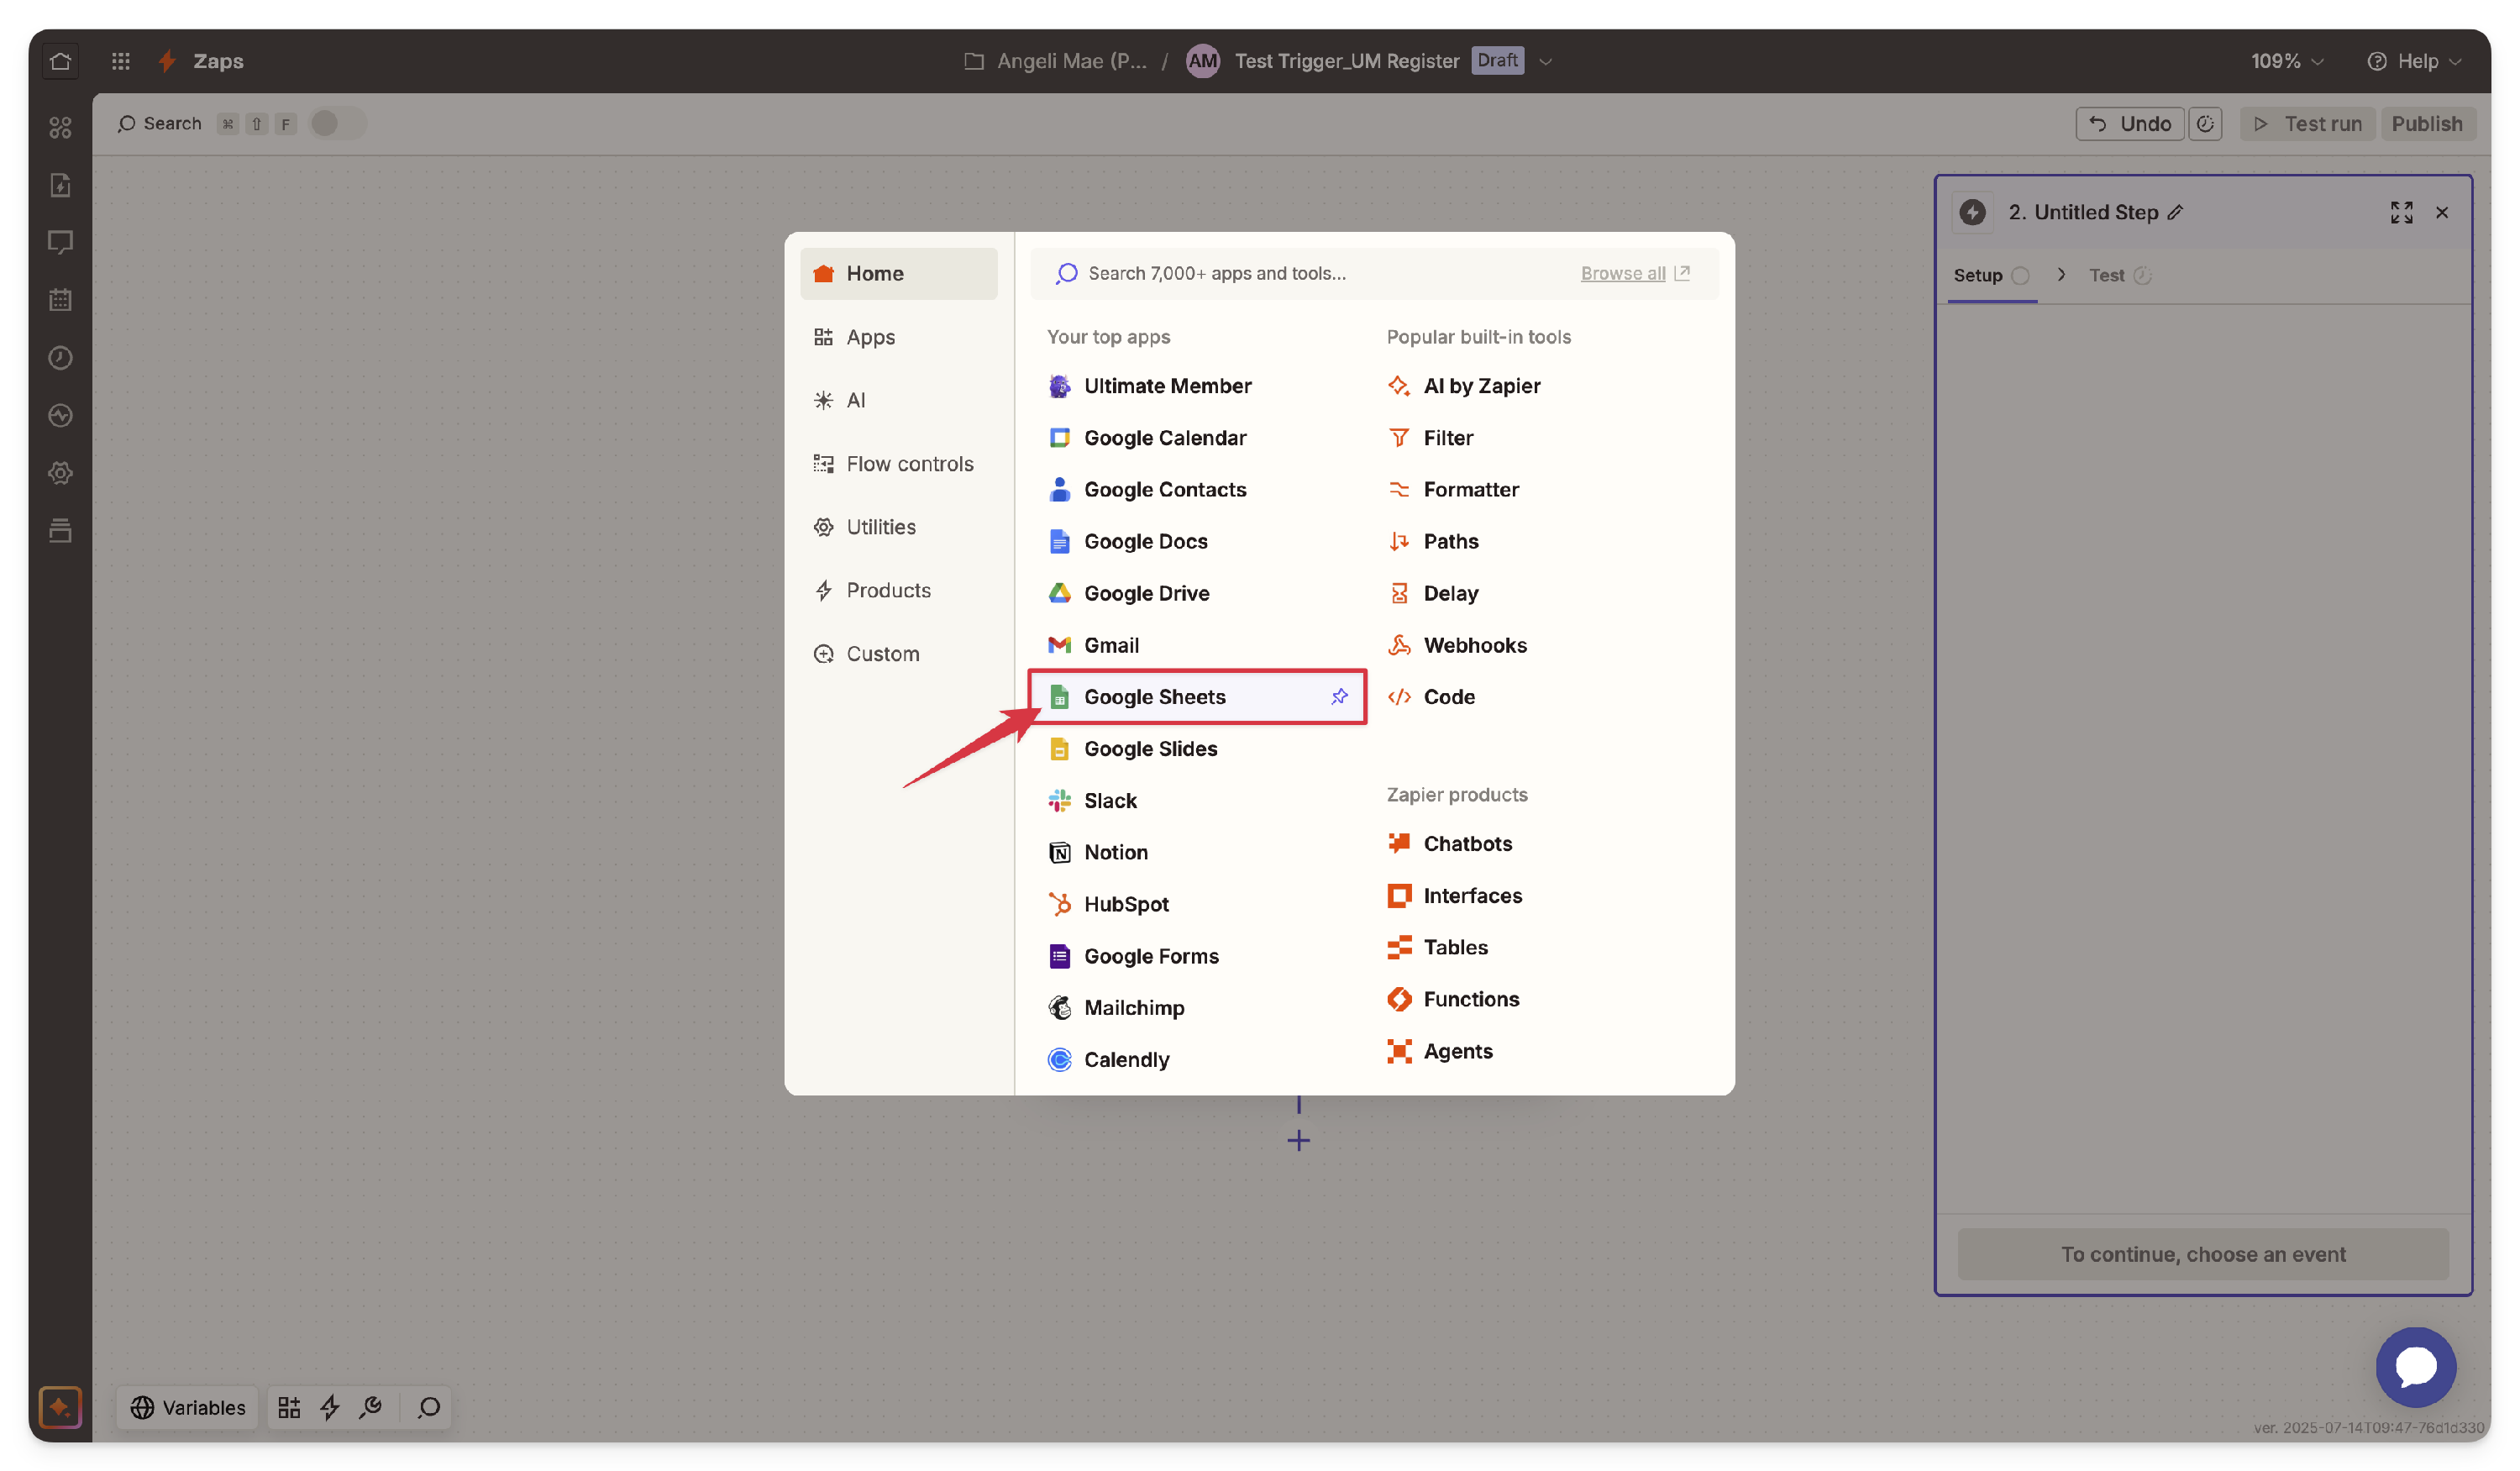Select the Products category
Viewport: 2520px width, 1471px height.
(898, 590)
